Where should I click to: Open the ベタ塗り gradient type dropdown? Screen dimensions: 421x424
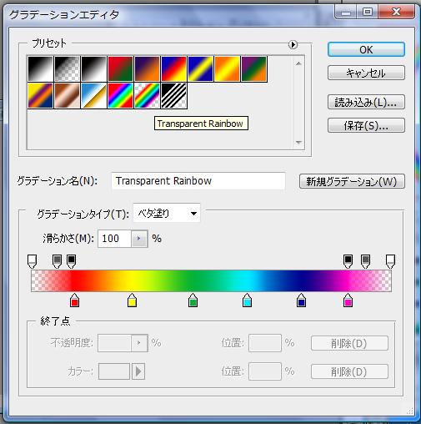(x=167, y=214)
